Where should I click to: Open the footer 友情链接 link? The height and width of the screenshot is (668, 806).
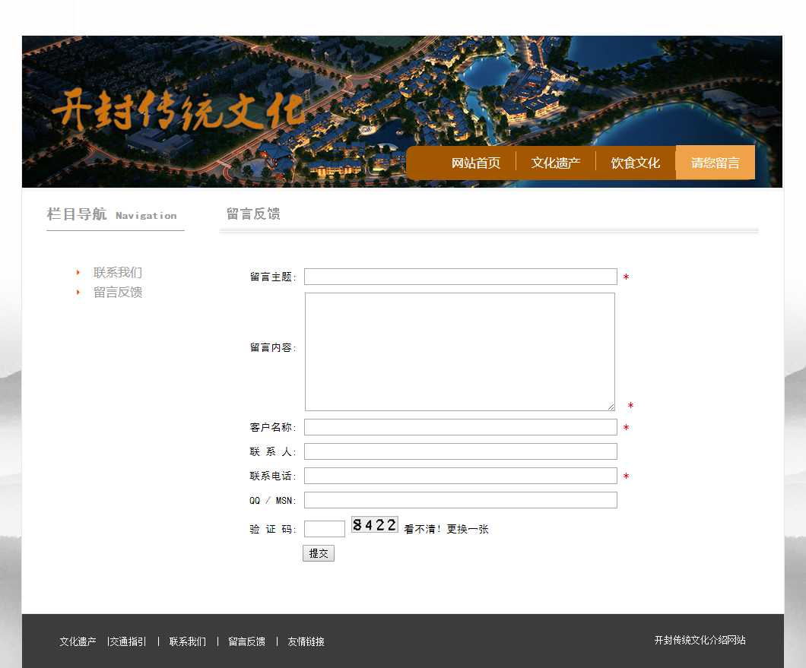(x=306, y=641)
